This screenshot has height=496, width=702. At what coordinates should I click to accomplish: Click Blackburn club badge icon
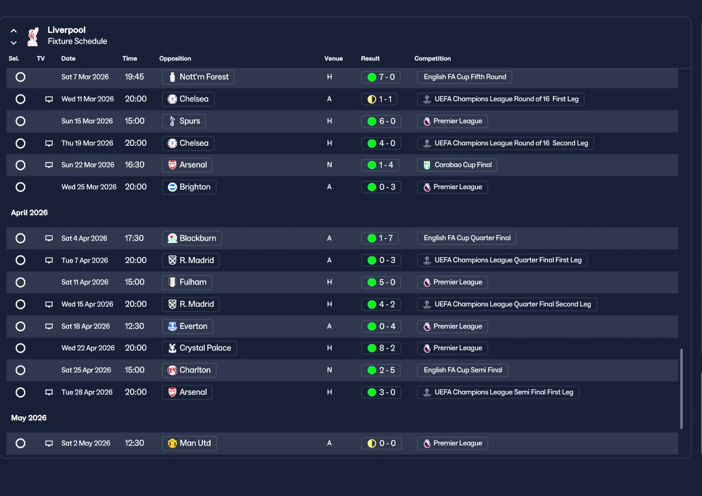tap(172, 238)
